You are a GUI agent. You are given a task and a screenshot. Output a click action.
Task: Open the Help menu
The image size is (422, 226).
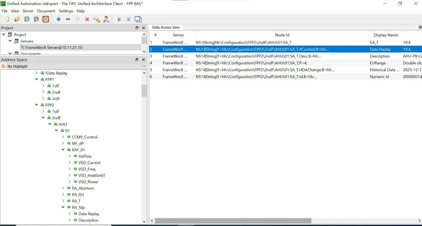click(x=80, y=11)
